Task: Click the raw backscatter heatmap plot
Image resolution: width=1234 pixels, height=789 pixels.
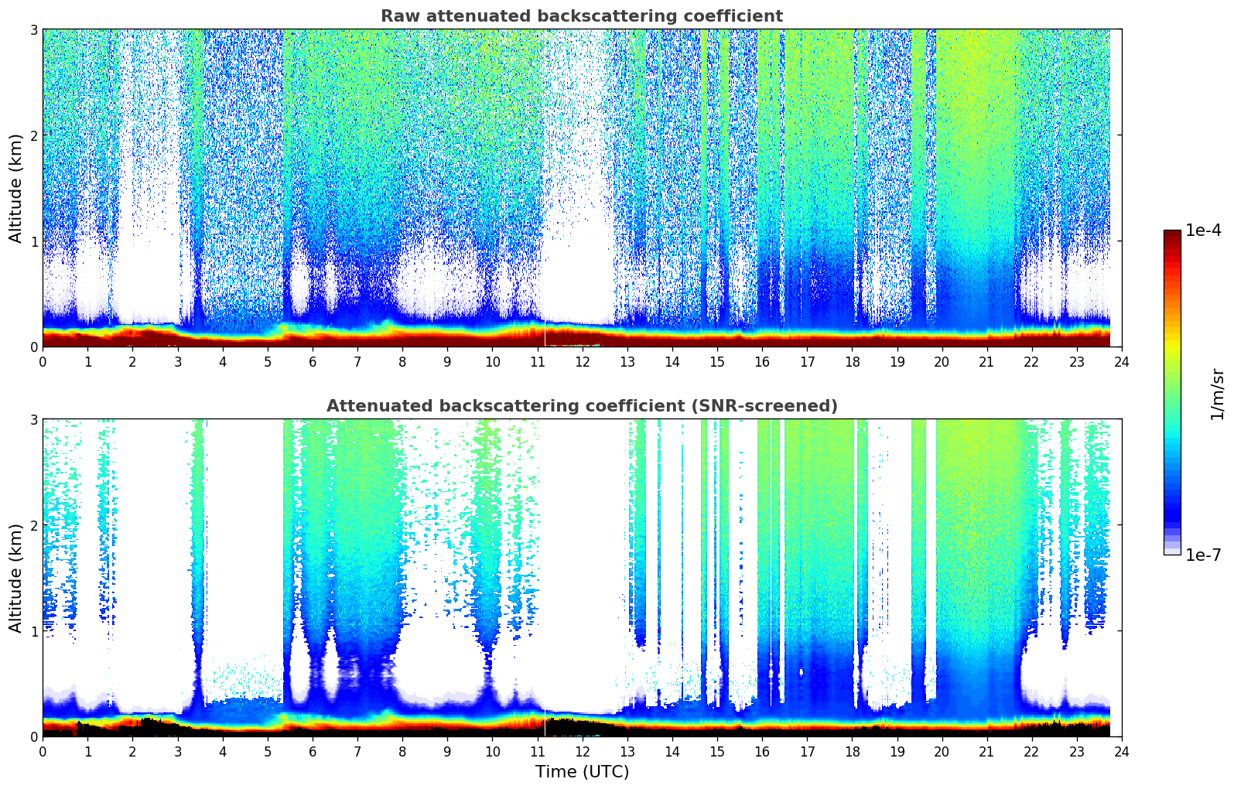Action: [582, 188]
